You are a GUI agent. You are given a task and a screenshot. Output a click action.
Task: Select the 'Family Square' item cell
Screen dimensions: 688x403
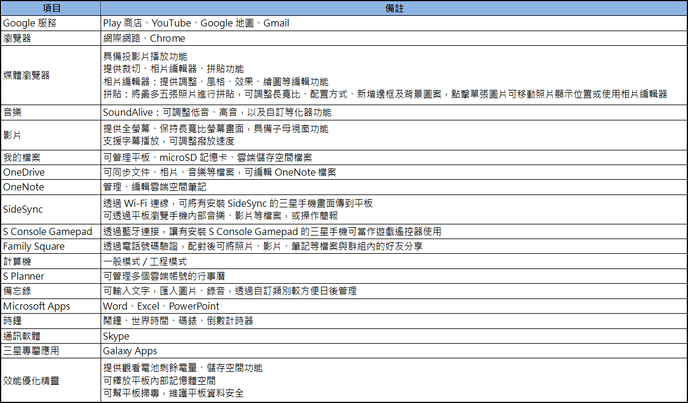51,247
